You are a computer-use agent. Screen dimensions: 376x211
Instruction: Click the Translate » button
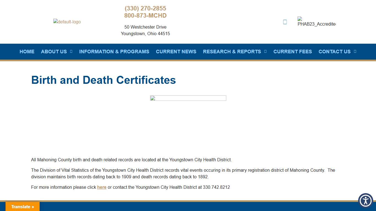tap(22, 206)
